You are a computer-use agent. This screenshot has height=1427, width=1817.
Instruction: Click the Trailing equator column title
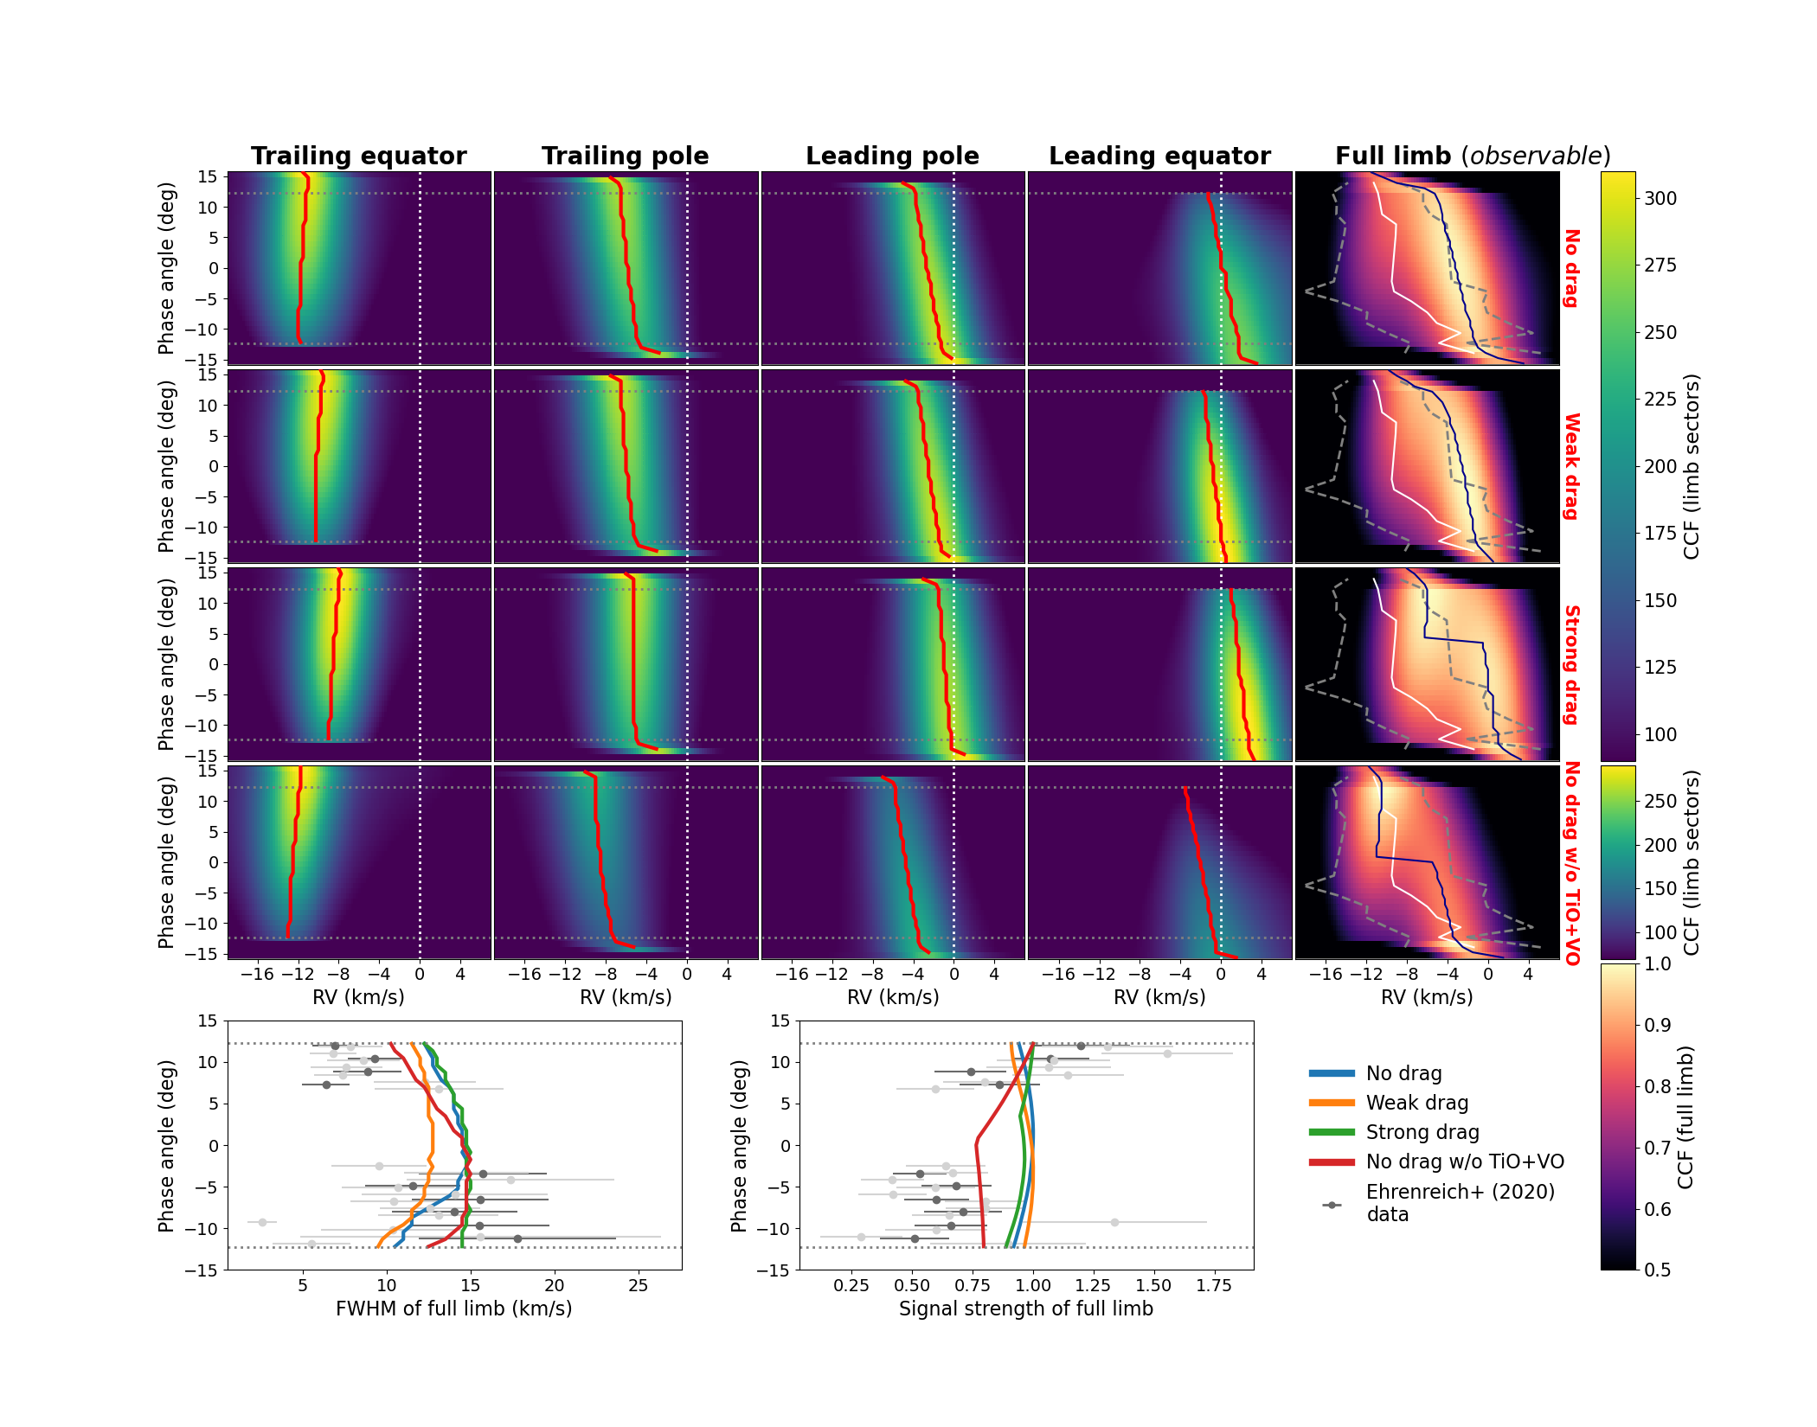tap(358, 157)
